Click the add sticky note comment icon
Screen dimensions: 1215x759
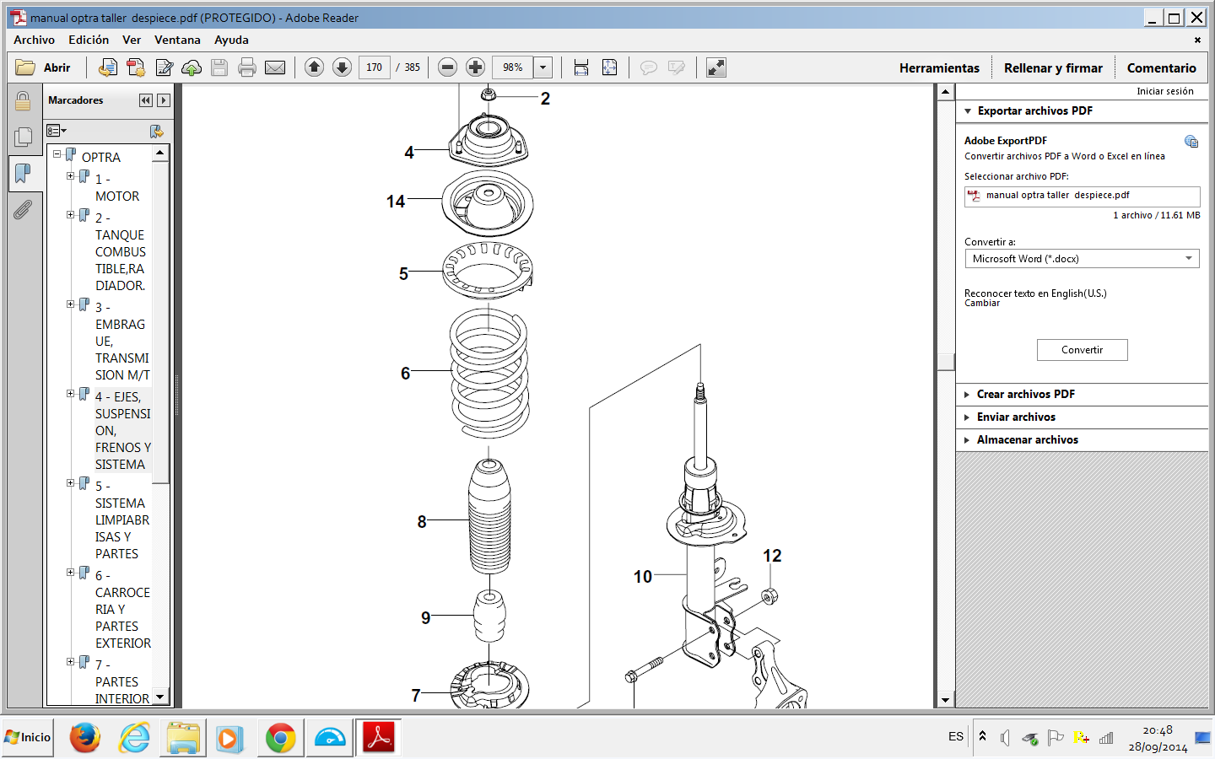pos(649,67)
